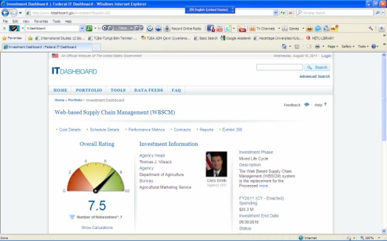Click the add to favorites bar star icon
Viewport: 387px width, 241px height.
click(x=30, y=38)
